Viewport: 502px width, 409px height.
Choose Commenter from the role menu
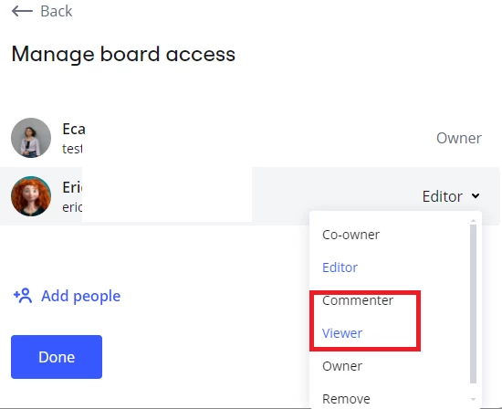click(x=358, y=300)
